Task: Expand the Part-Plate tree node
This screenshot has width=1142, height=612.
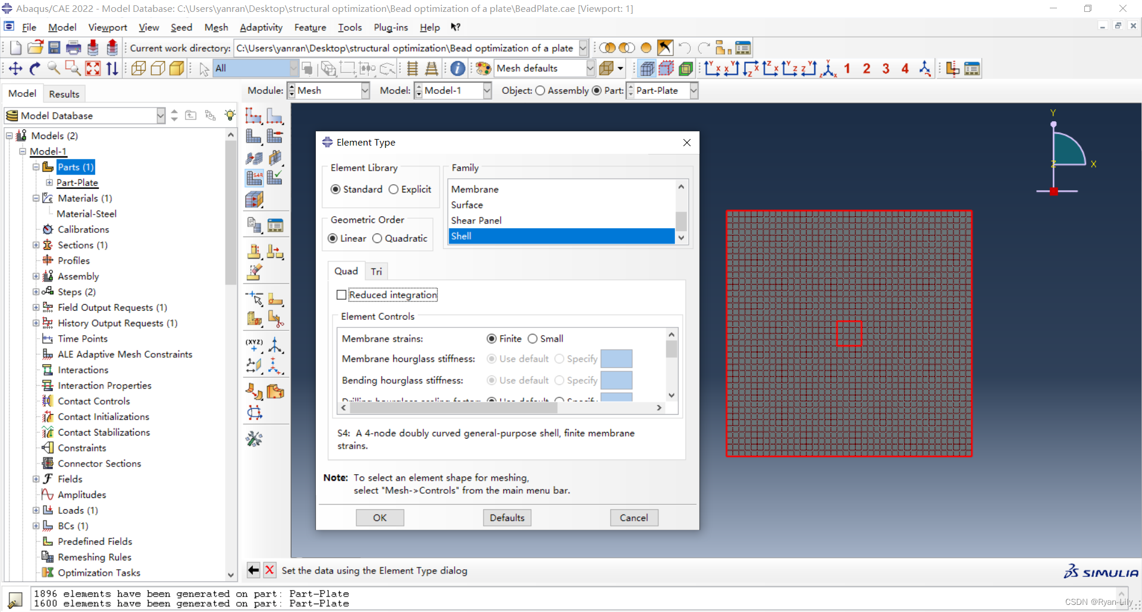Action: click(x=49, y=182)
